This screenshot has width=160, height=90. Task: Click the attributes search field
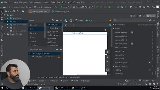(130, 20)
